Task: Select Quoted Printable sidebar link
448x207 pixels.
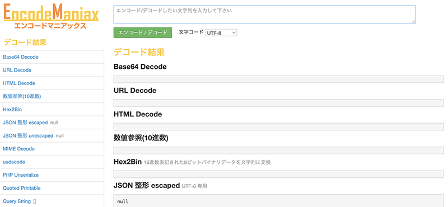Action: [x=22, y=189]
